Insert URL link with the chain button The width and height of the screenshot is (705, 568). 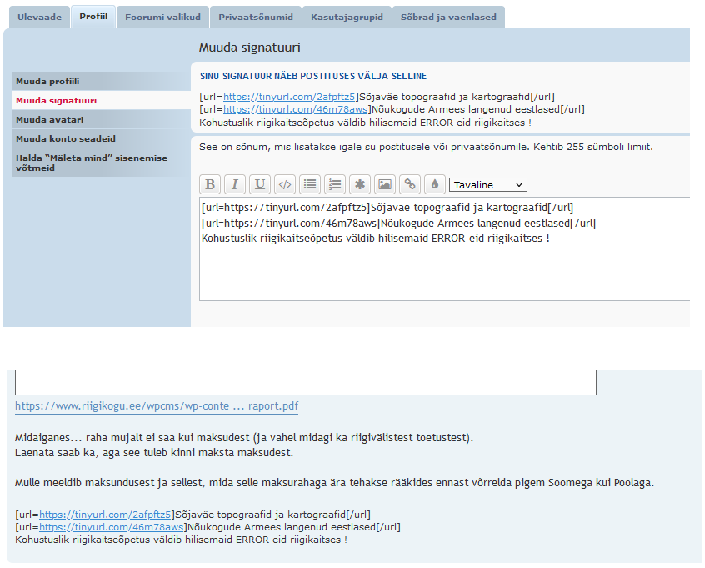tap(409, 184)
